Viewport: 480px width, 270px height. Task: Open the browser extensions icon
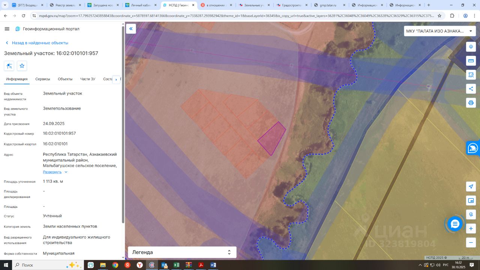pyautogui.click(x=452, y=16)
